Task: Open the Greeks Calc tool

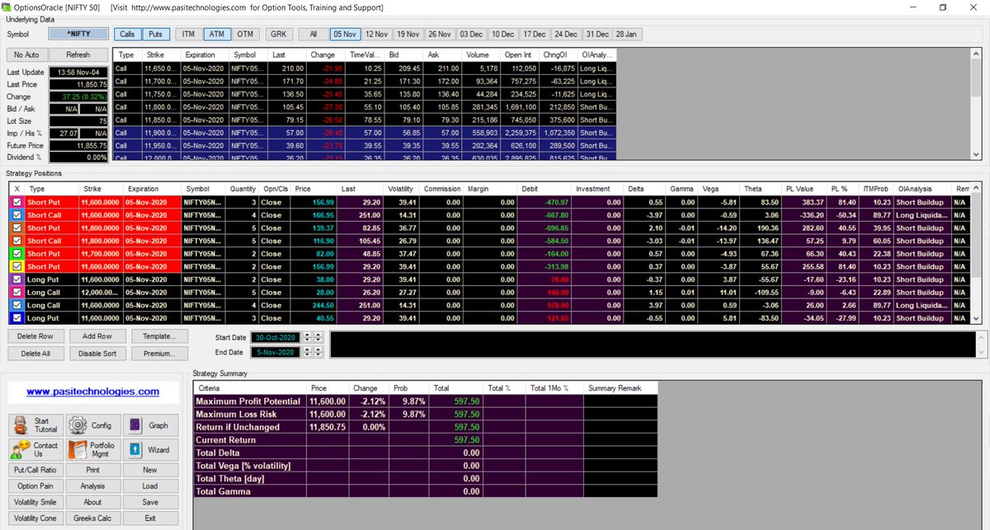Action: pos(92,518)
